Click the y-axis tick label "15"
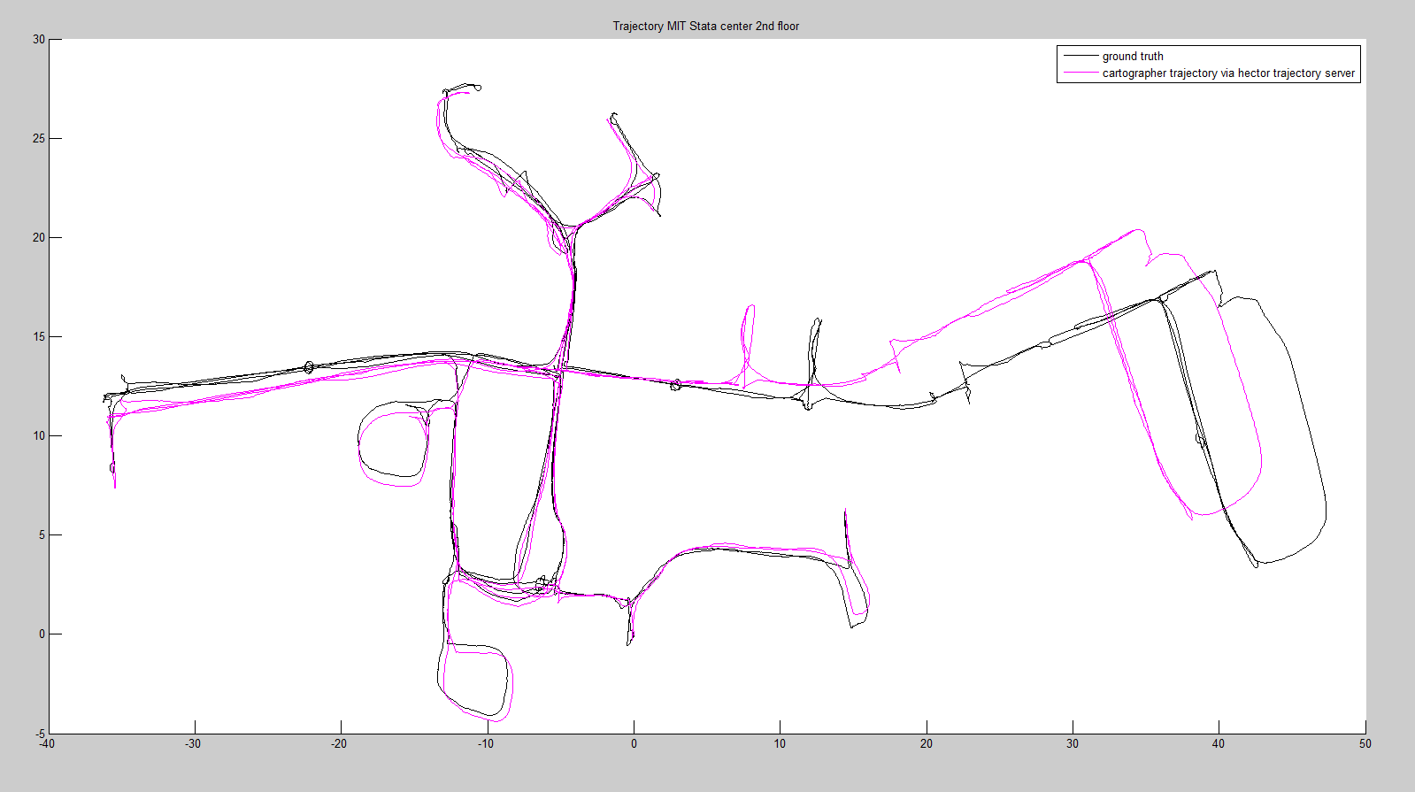 click(x=39, y=336)
